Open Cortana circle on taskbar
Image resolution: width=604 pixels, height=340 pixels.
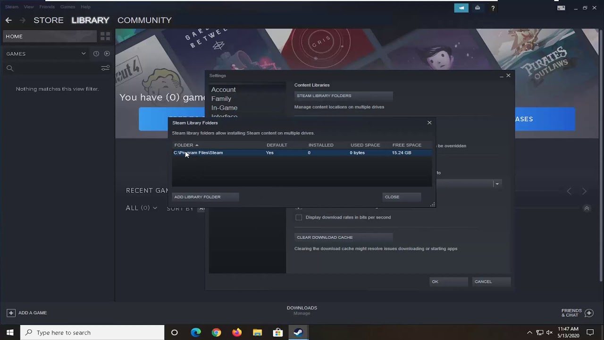tap(175, 332)
